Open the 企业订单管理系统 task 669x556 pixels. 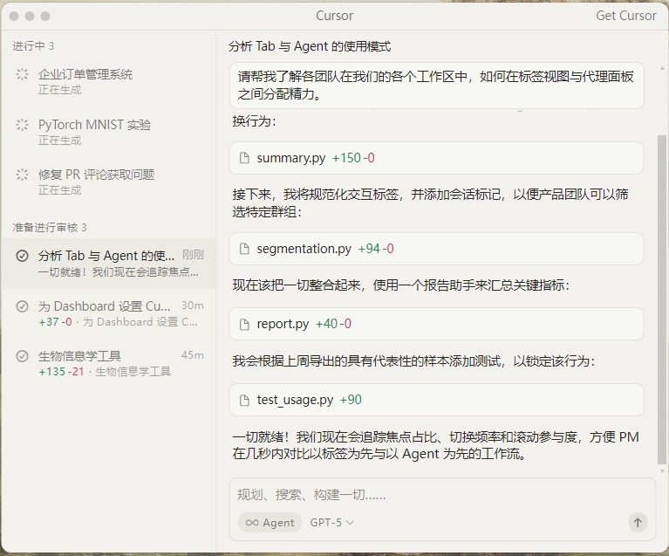coord(109,81)
